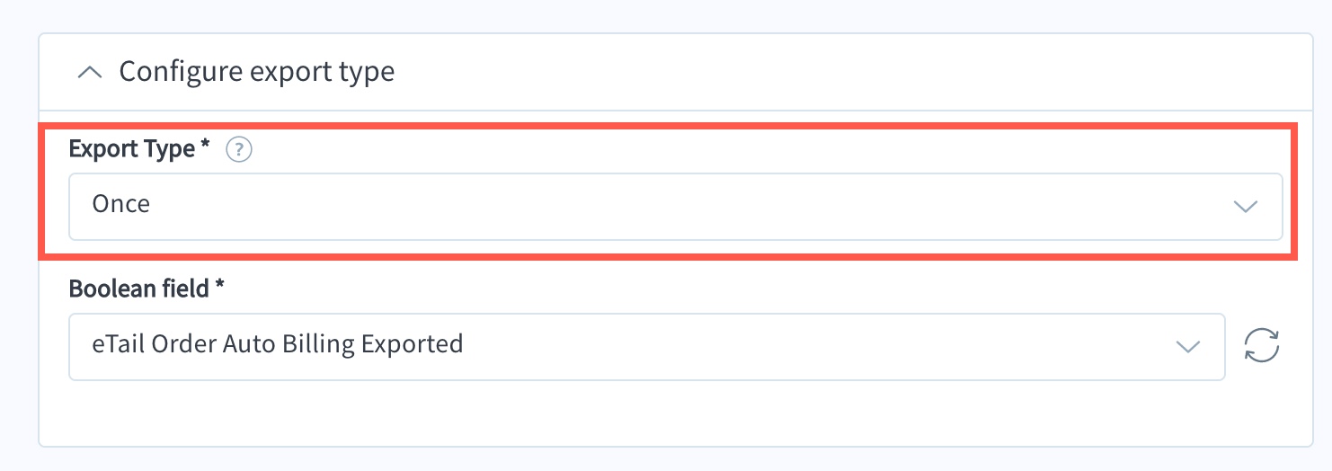Click the help icon beside Export Type

(x=238, y=150)
